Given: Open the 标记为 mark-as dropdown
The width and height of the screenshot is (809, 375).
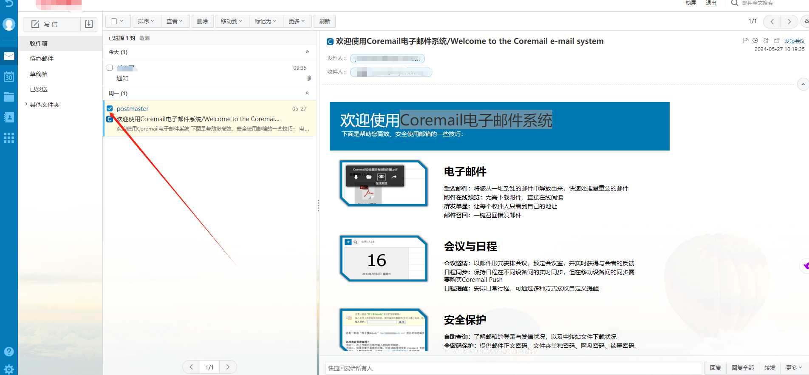Looking at the screenshot, I should [x=265, y=21].
